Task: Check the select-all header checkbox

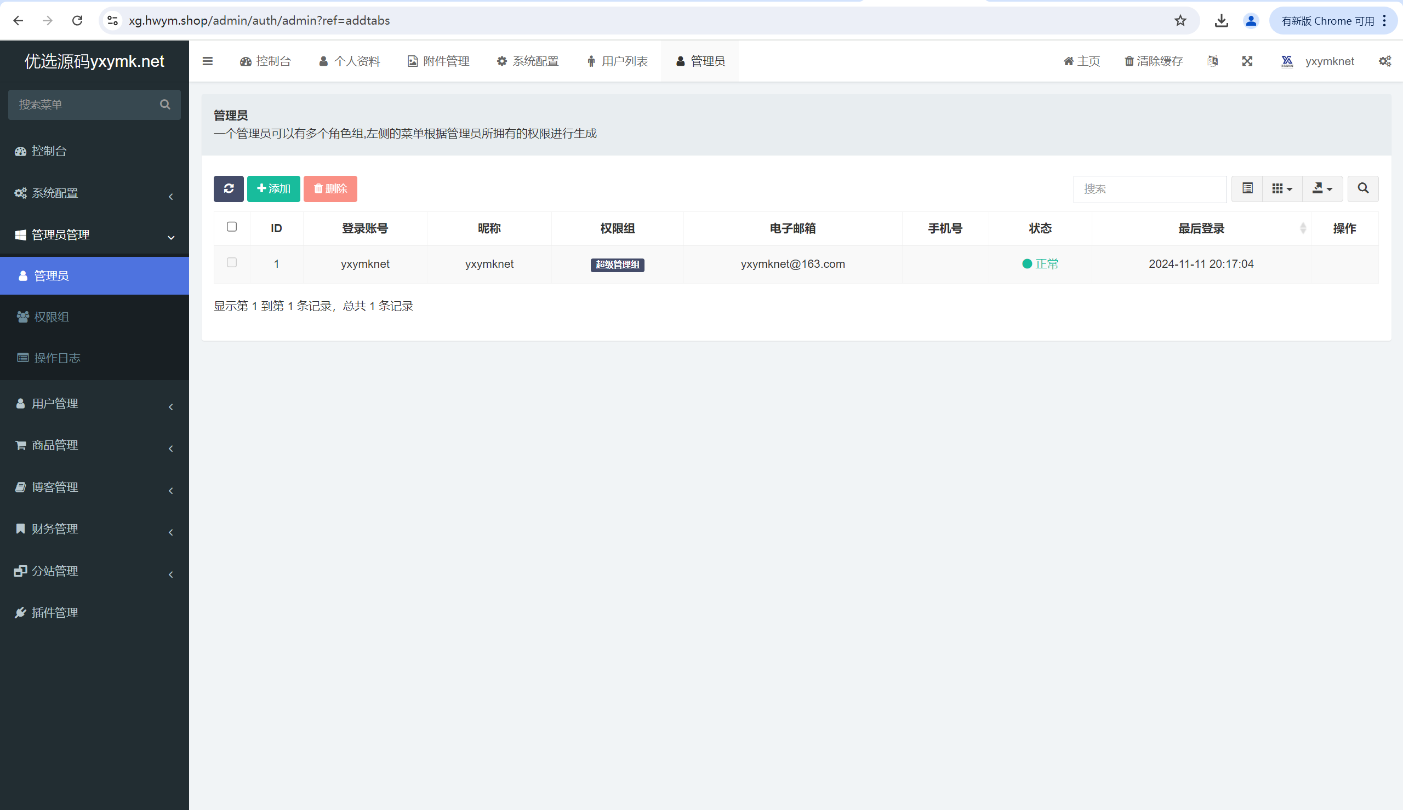Action: pos(232,227)
